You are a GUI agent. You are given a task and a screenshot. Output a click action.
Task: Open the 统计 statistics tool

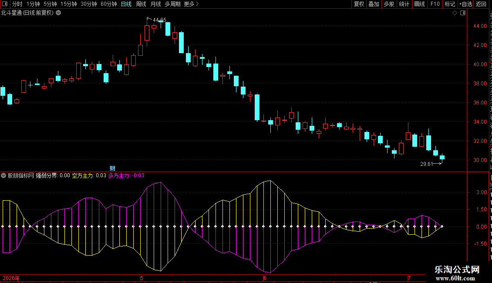tap(404, 4)
